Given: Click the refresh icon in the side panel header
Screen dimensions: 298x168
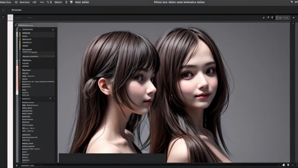Looking at the screenshot, I should click(x=53, y=30).
